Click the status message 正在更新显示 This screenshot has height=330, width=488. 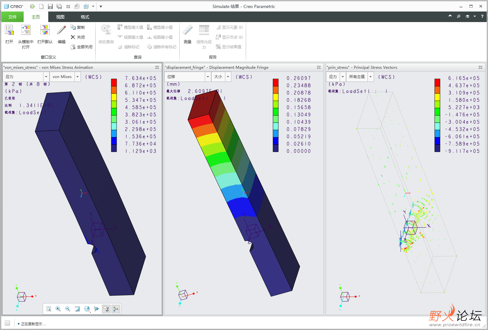point(33,324)
